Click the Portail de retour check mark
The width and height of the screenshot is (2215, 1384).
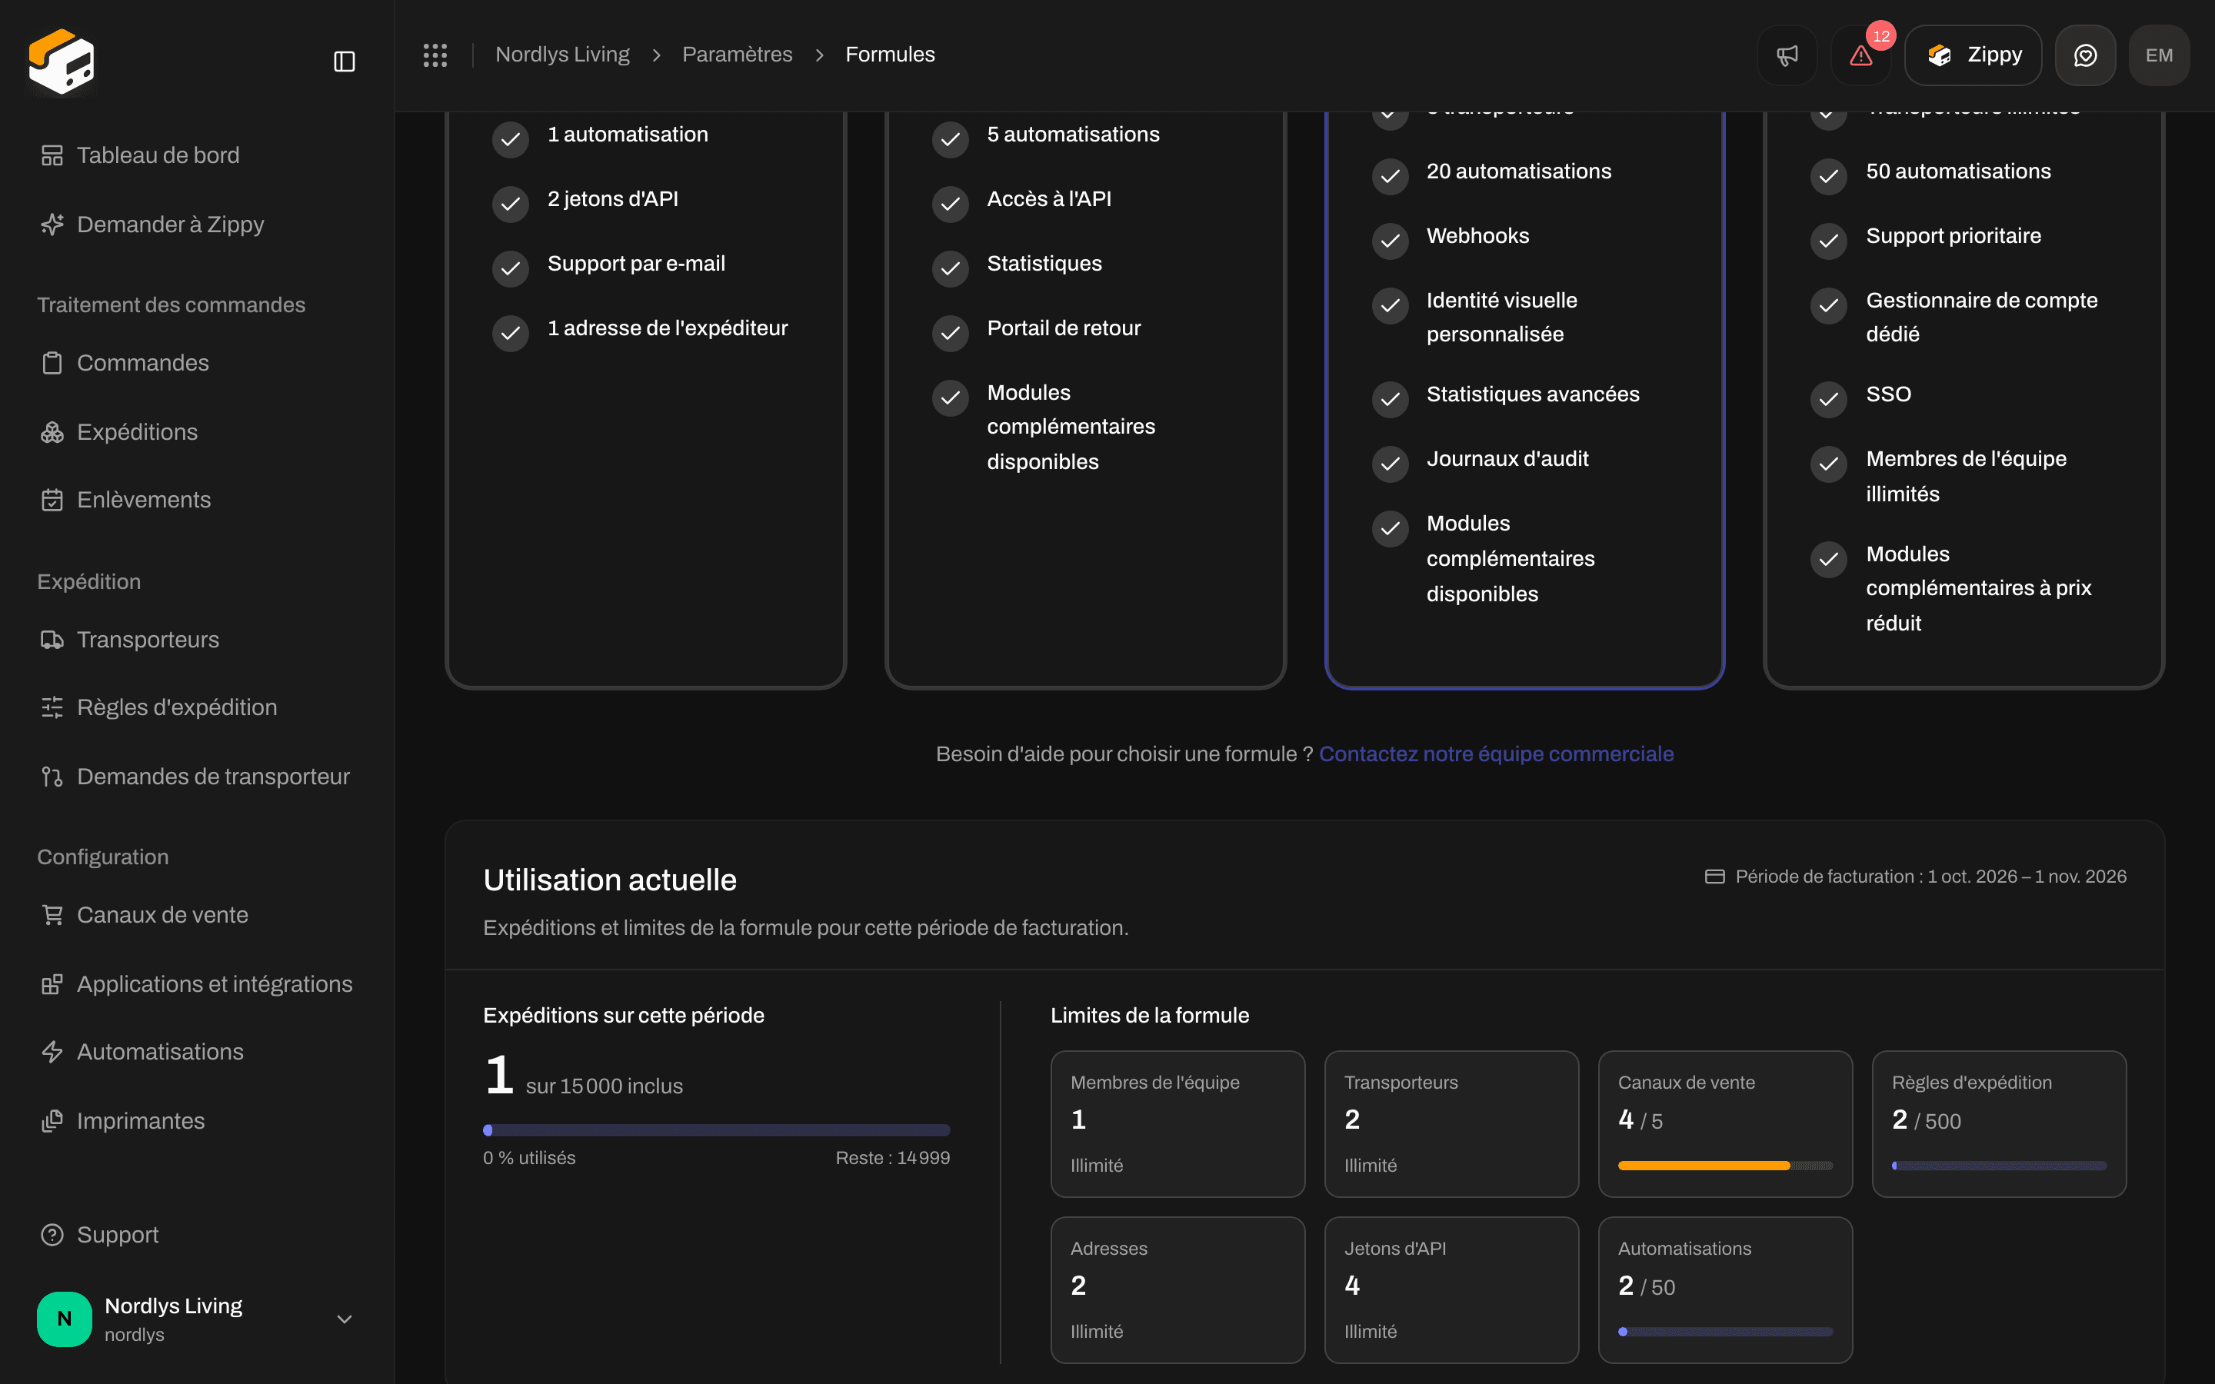950,332
